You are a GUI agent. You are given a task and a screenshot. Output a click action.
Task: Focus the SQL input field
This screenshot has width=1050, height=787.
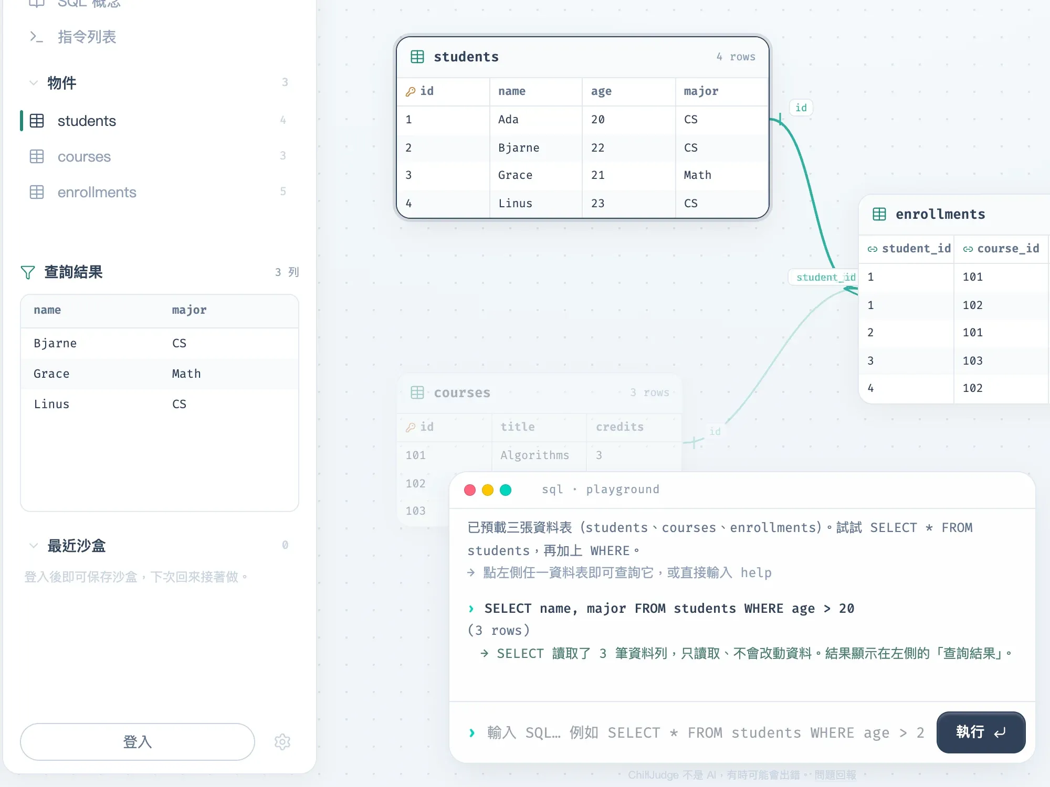706,732
